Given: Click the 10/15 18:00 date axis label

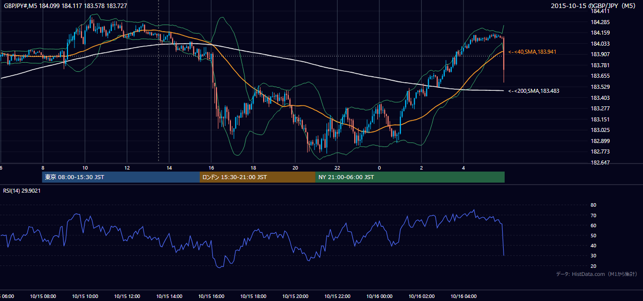Looking at the screenshot, I should pyautogui.click(x=253, y=296).
